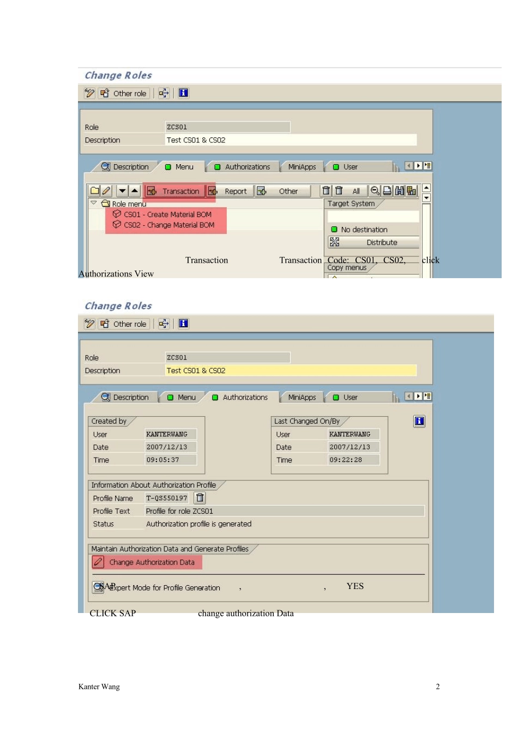Open tab list icon in lower screenshot
Screen dimensions: 518x733
[x=427, y=396]
